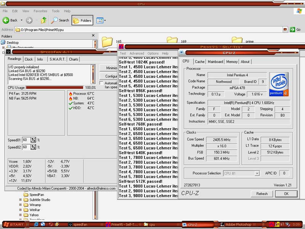Click the Up folder icon in toolbar
The height and width of the screenshot is (229, 305).
43,20
